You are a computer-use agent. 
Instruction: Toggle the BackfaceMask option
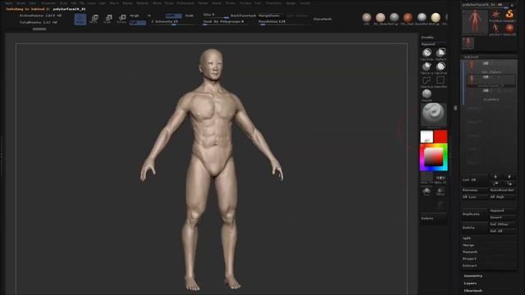pyautogui.click(x=243, y=16)
